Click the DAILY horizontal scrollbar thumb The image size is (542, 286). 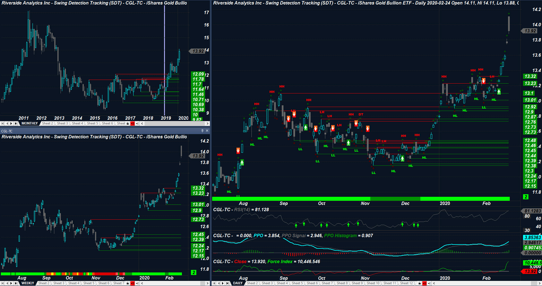tap(534, 283)
